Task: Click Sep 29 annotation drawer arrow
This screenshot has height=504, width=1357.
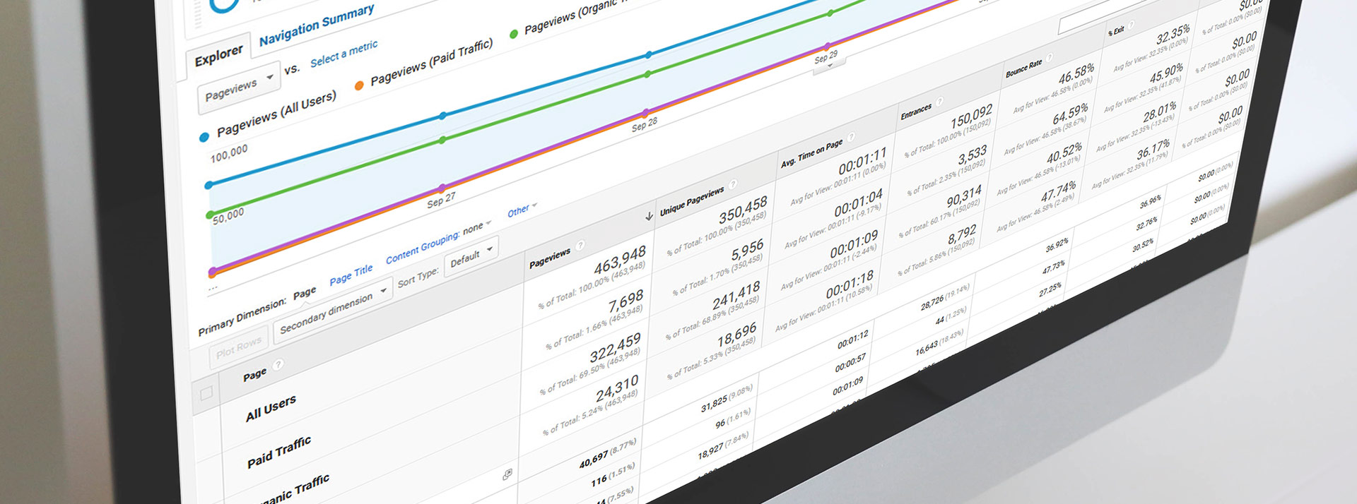Action: (x=830, y=66)
